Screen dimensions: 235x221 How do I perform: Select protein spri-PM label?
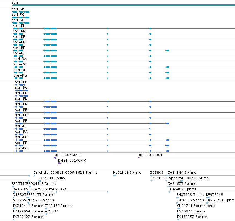21,104
